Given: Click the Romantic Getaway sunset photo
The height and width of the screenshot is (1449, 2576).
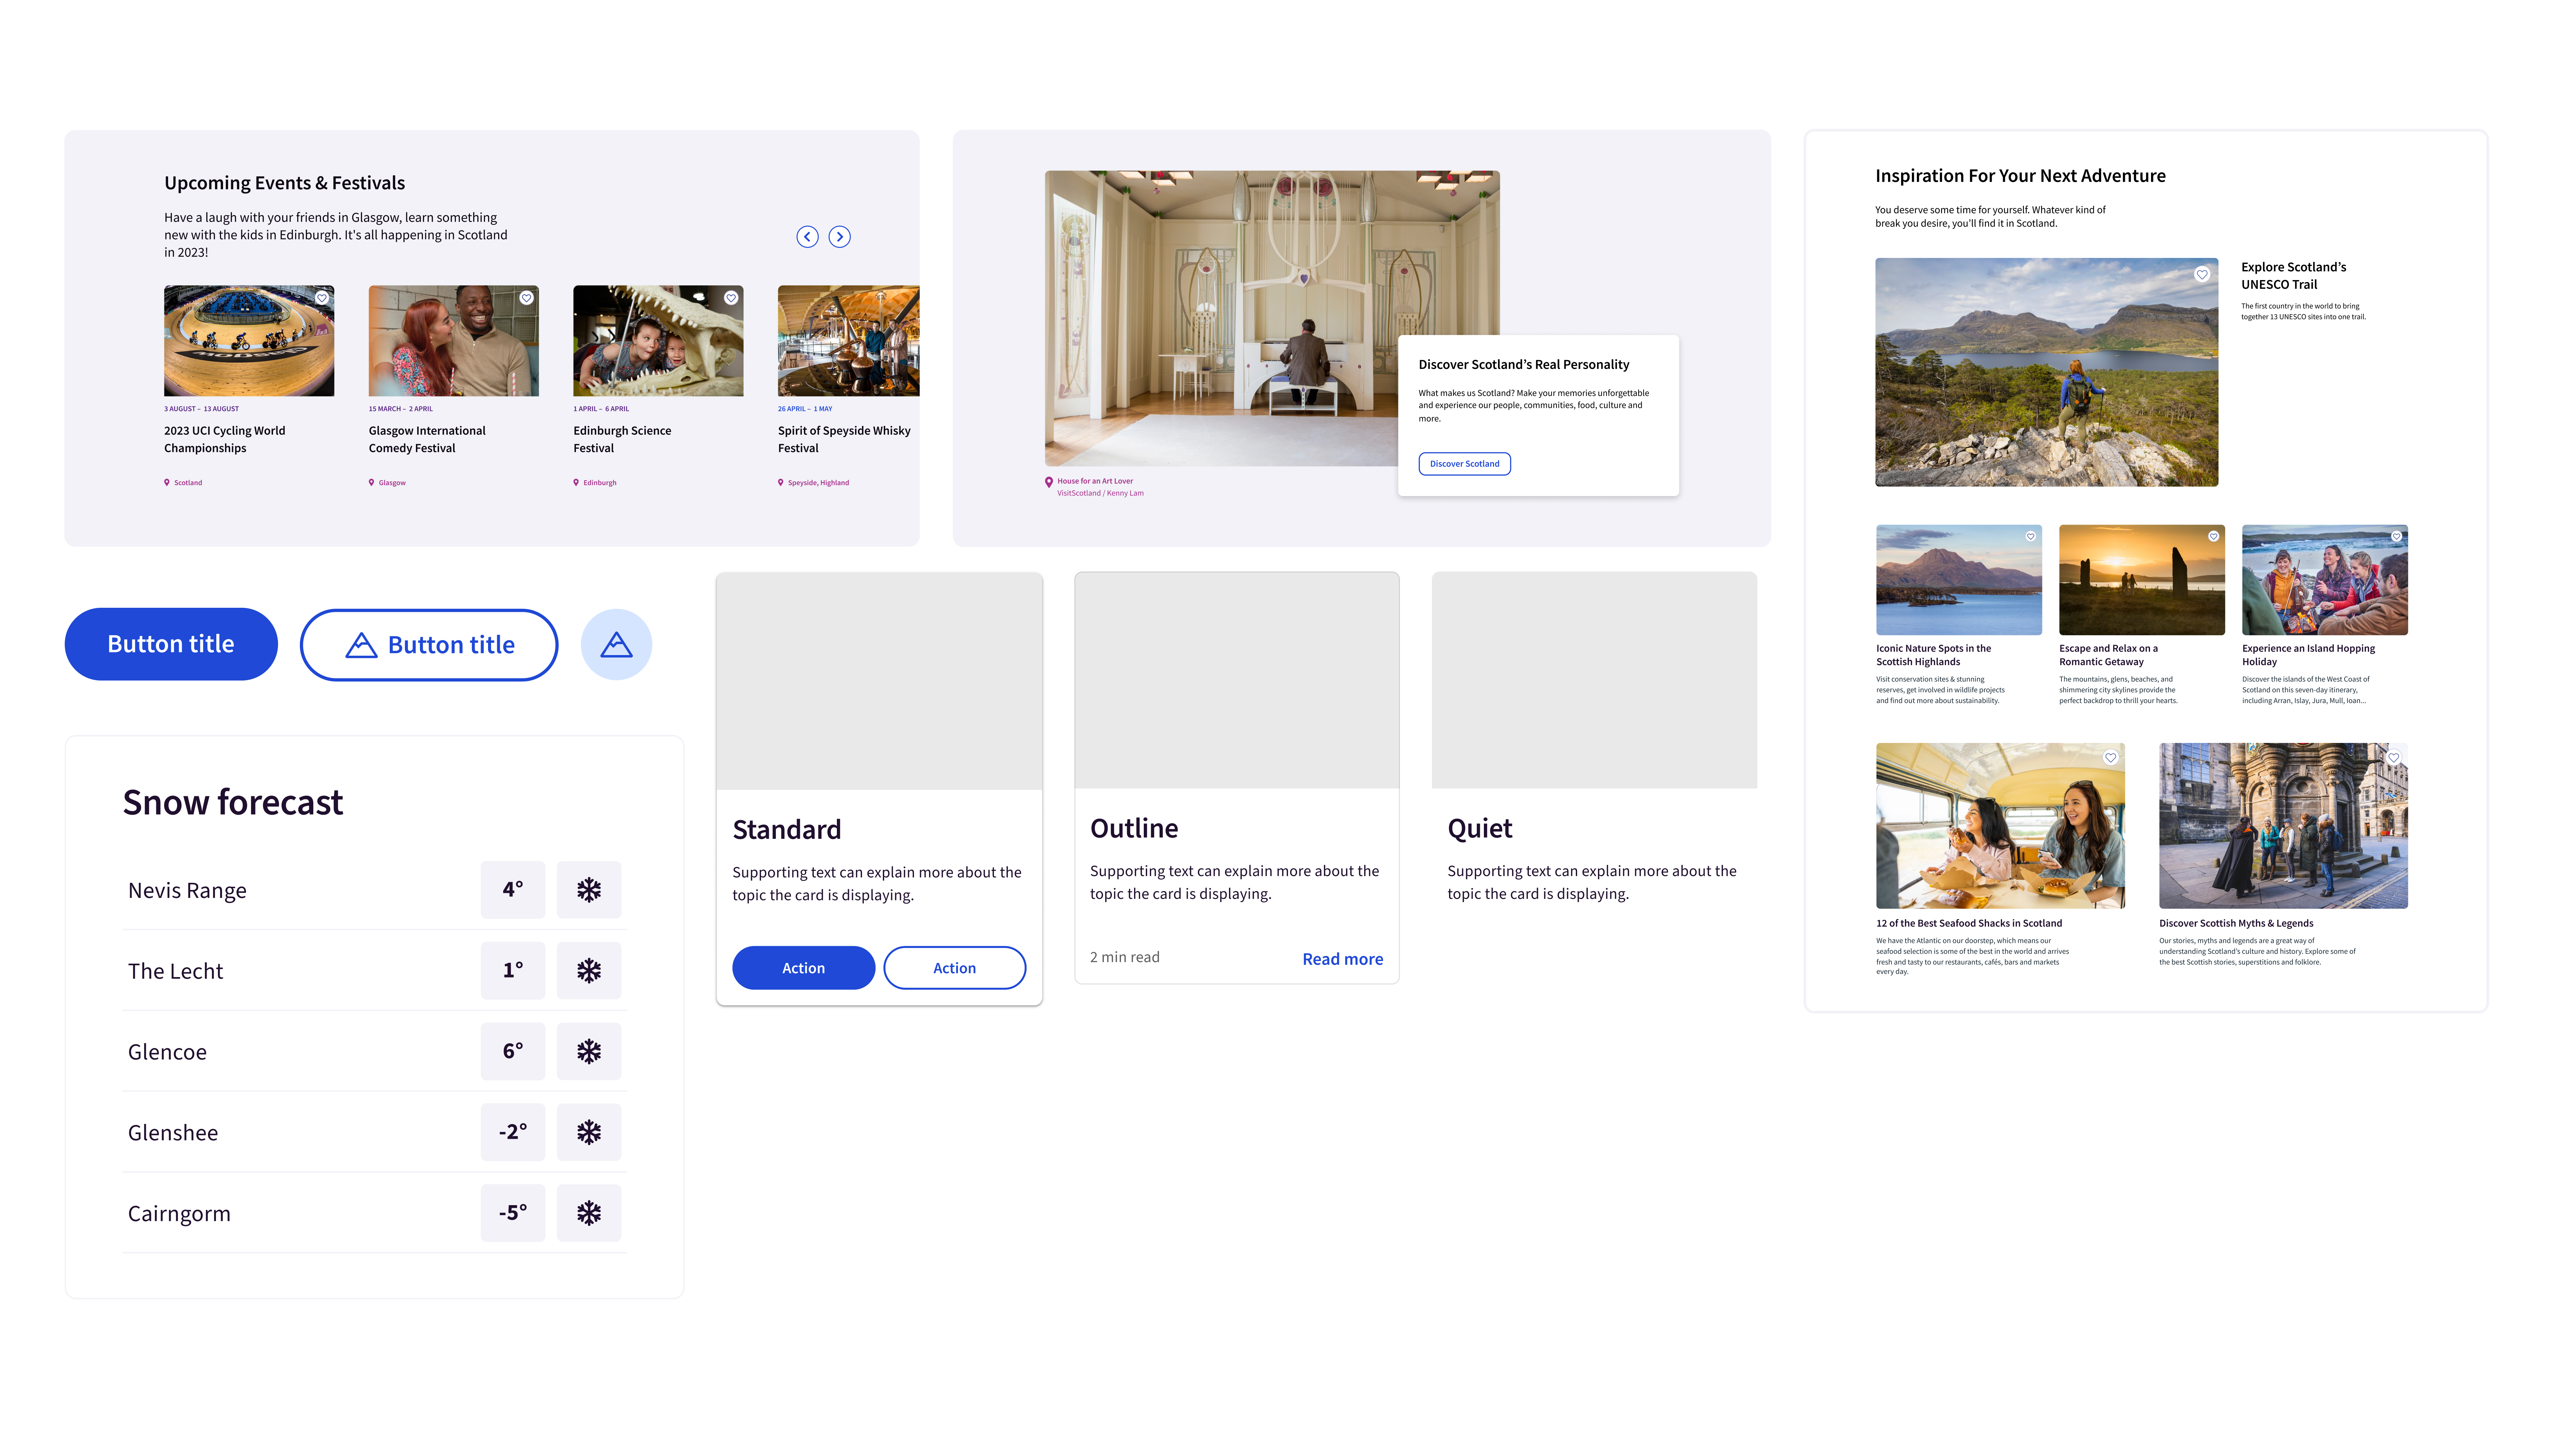Looking at the screenshot, I should [x=2142, y=580].
